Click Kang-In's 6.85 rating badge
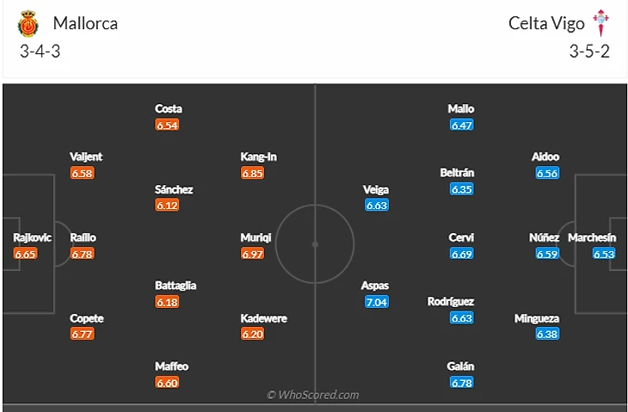 coord(253,173)
